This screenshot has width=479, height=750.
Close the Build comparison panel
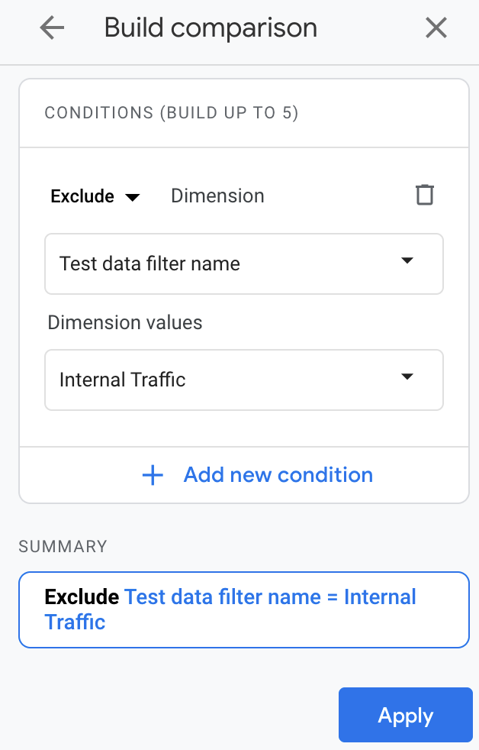point(436,27)
